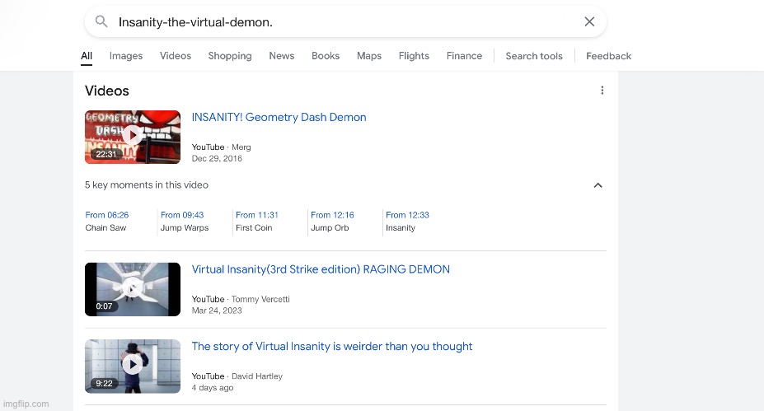Screen dimensions: 764x411
Task: Play the 0:07 Raging Demon video thumbnail
Action: point(133,289)
